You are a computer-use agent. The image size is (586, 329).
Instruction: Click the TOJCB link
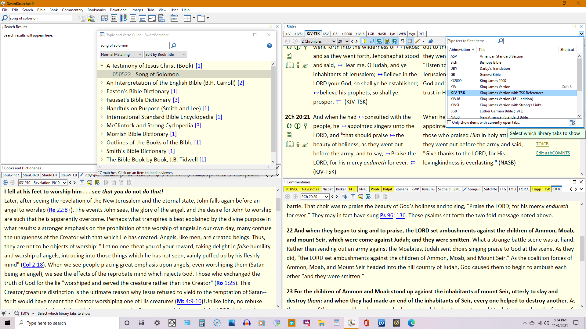[542, 144]
